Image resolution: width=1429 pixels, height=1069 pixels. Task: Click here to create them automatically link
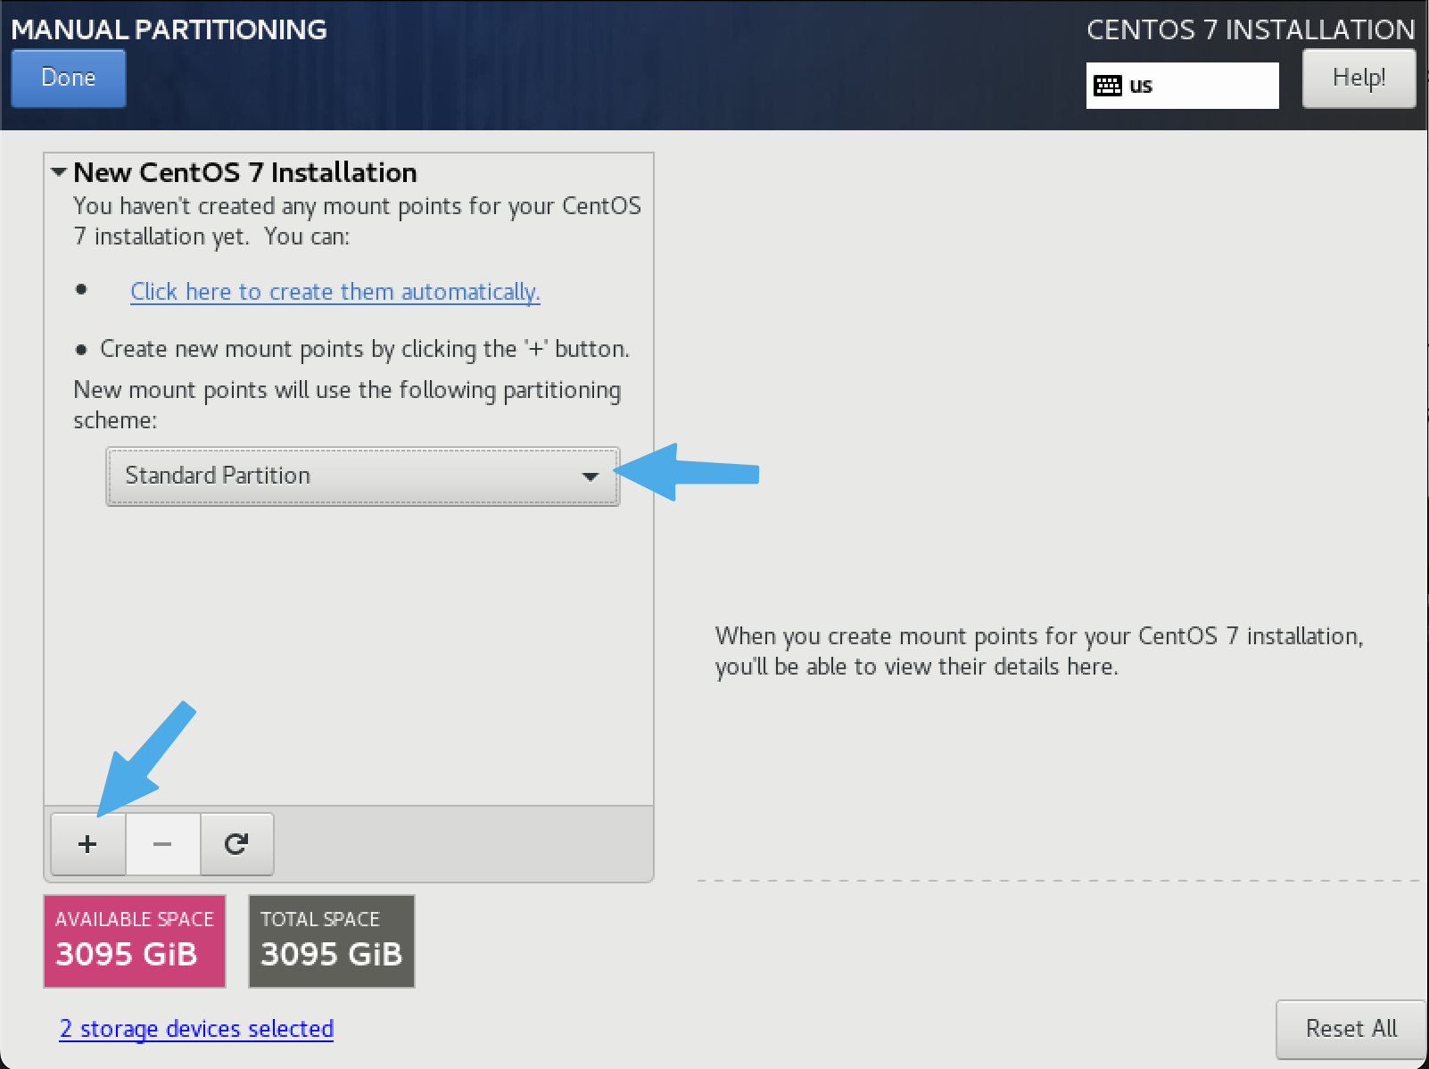(335, 292)
